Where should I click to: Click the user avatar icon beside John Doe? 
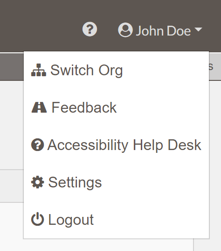[125, 30]
